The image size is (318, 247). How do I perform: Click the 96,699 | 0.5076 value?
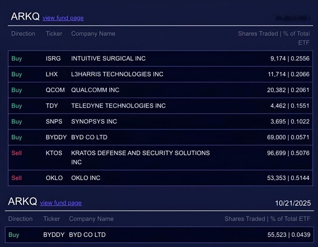click(x=288, y=153)
